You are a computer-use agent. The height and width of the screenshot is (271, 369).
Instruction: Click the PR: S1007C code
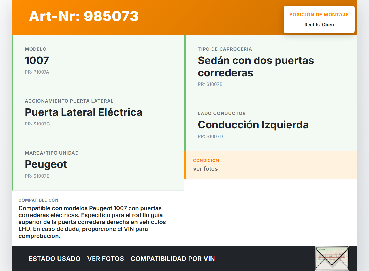37,124
